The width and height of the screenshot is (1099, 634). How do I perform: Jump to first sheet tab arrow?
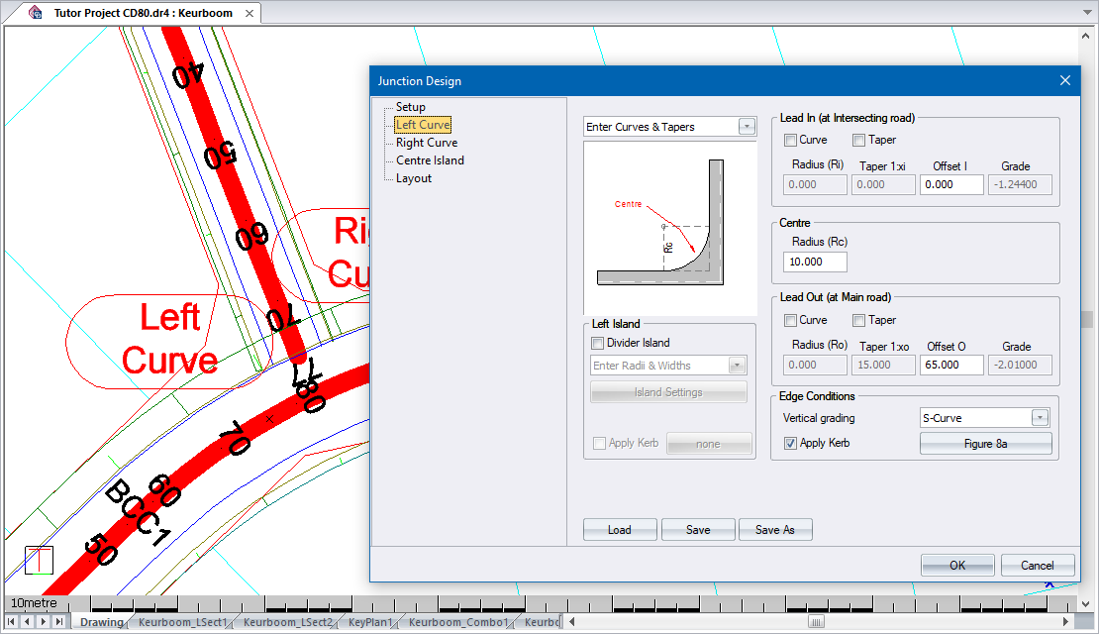pos(12,622)
